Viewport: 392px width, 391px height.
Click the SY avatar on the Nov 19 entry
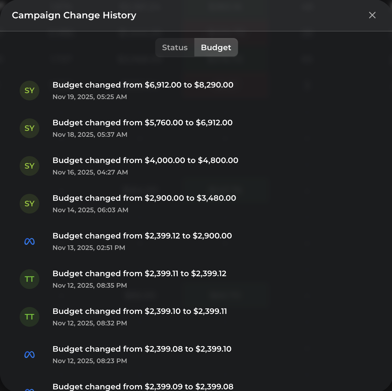(29, 91)
